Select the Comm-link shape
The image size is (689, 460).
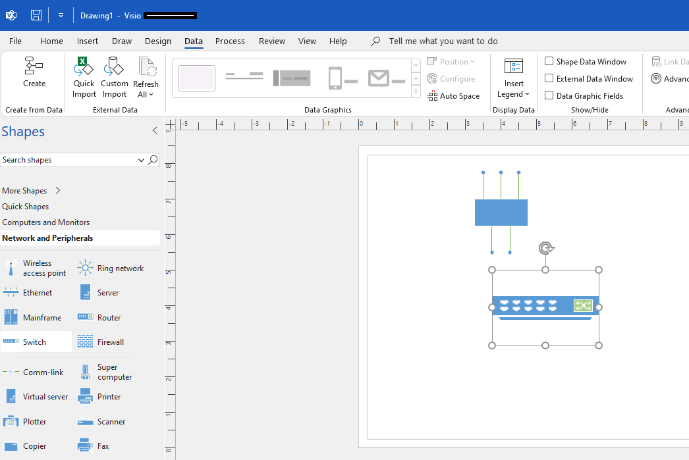pyautogui.click(x=34, y=372)
